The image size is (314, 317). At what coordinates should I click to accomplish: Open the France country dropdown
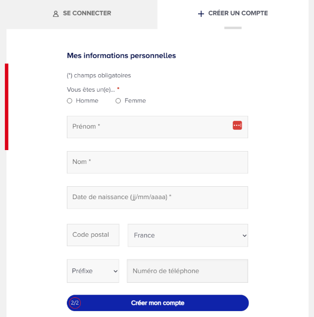188,235
